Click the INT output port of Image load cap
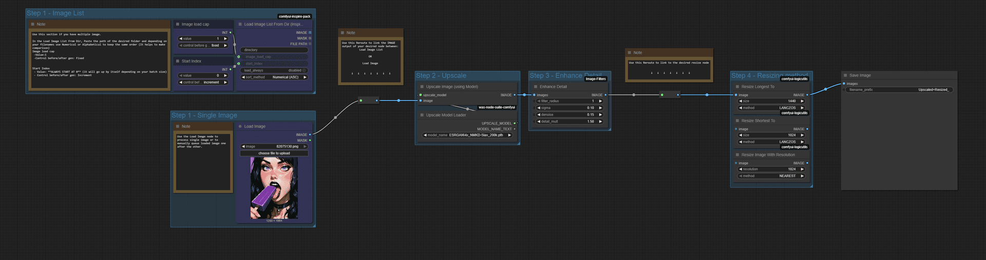The height and width of the screenshot is (260, 986). [231, 32]
